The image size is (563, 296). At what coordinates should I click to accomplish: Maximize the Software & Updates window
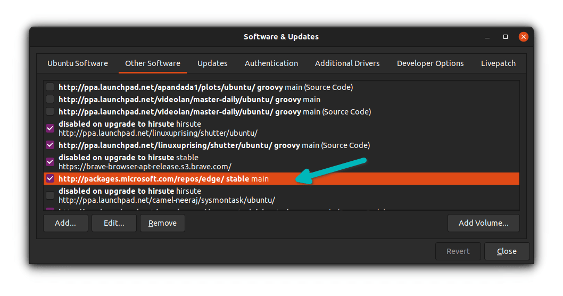(x=506, y=37)
